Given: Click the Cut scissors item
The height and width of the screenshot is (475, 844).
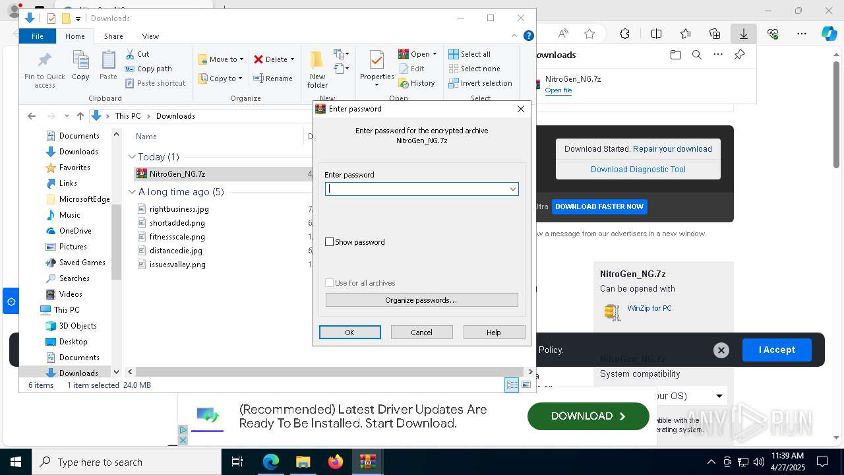Looking at the screenshot, I should tap(138, 54).
